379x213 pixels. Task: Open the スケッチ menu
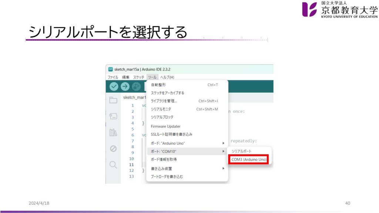pos(138,77)
